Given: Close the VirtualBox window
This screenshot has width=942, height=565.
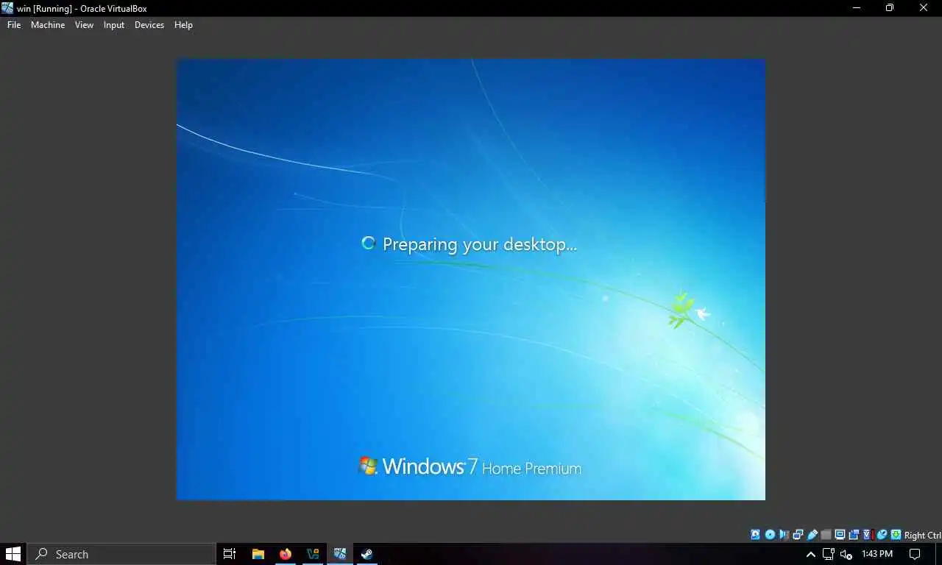Looking at the screenshot, I should (924, 8).
